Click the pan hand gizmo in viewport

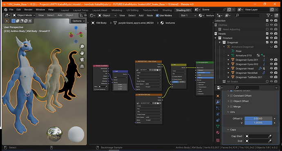tap(82, 53)
